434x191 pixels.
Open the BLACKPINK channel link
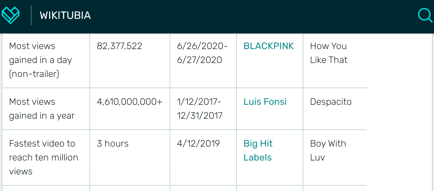[x=269, y=46]
